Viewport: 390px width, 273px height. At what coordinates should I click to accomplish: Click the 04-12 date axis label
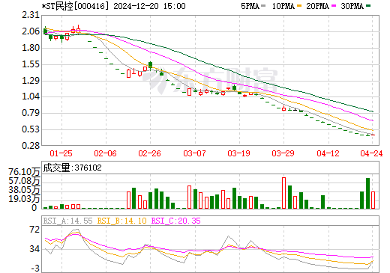pos(328,153)
